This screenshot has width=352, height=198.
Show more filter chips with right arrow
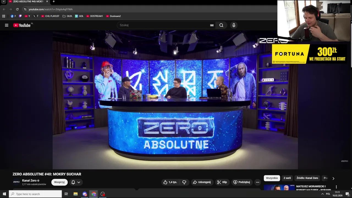pyautogui.click(x=333, y=178)
